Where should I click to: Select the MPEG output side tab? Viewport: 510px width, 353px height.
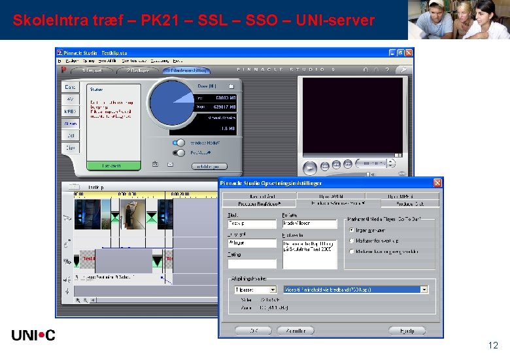(70, 112)
